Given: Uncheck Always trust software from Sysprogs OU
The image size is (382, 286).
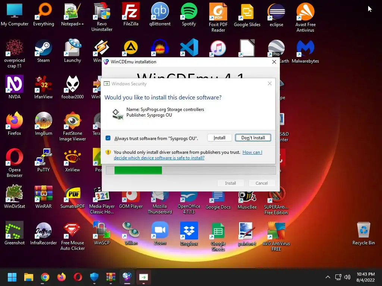Looking at the screenshot, I should pyautogui.click(x=108, y=138).
